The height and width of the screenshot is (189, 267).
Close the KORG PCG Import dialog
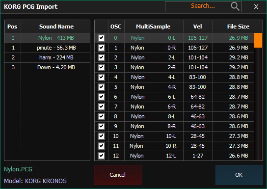pos(256,7)
